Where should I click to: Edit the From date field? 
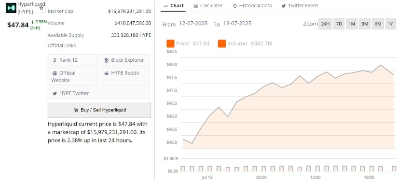(193, 24)
